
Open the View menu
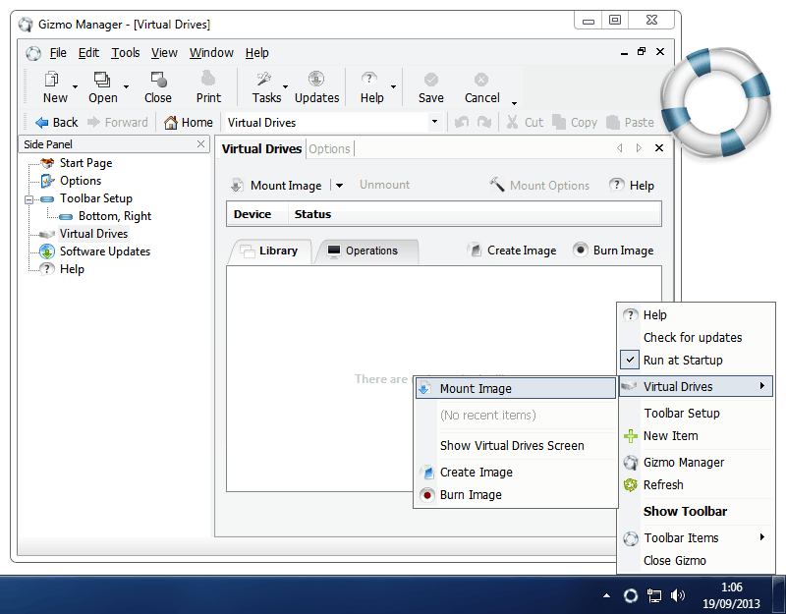[x=164, y=53]
